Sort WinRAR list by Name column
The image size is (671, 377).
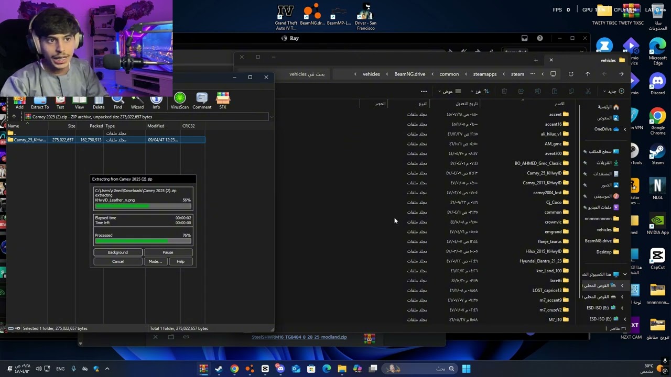tap(27, 126)
